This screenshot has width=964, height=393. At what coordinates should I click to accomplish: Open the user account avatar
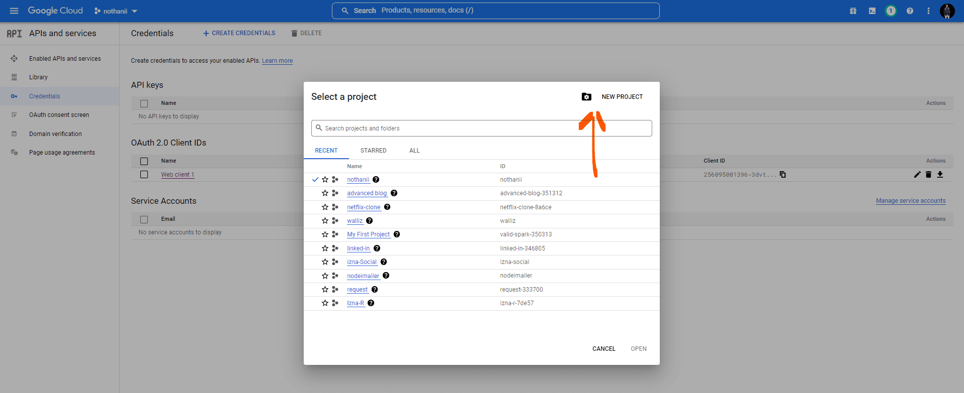coord(947,11)
